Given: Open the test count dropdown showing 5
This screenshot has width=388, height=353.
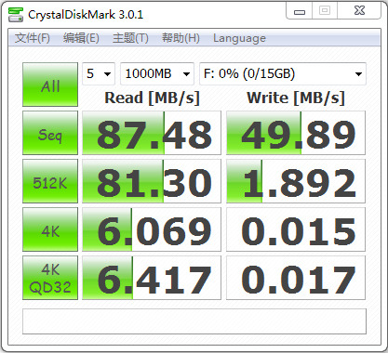Looking at the screenshot, I should pyautogui.click(x=99, y=73).
